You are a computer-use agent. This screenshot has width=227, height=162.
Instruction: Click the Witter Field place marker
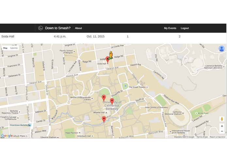click(196, 113)
